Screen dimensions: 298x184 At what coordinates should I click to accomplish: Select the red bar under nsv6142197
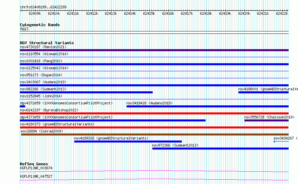click(154, 113)
